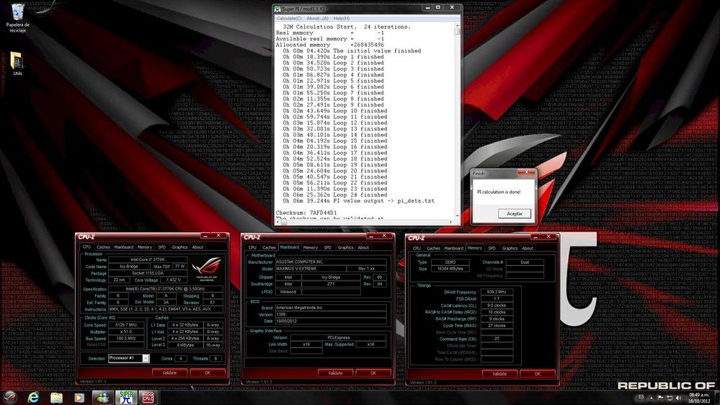Click the Core Speed value 5126.7 MHz
The height and width of the screenshot is (405, 720).
point(126,324)
